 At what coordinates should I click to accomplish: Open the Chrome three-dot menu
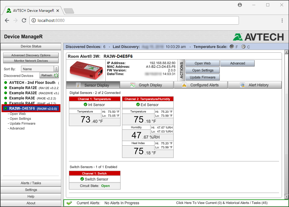pyautogui.click(x=282, y=20)
